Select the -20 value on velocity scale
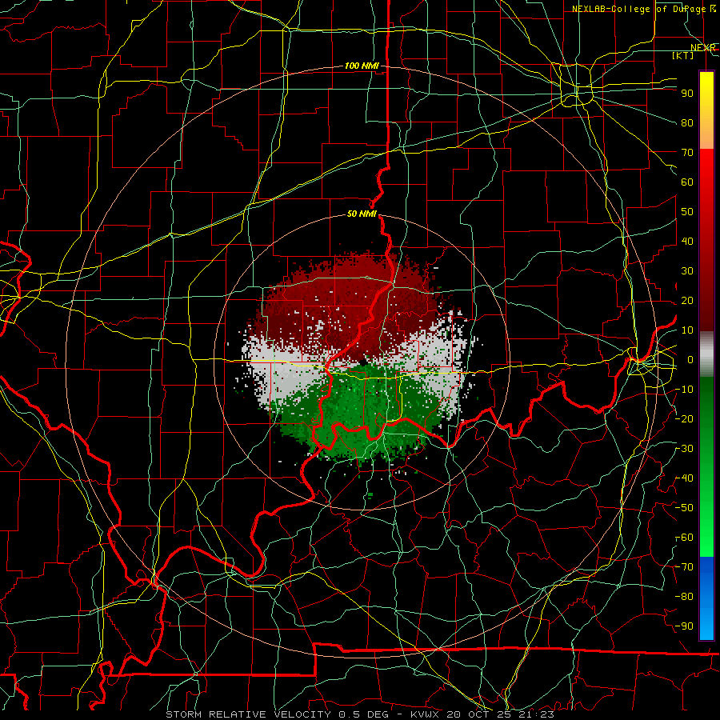This screenshot has width=720, height=720. (x=684, y=418)
